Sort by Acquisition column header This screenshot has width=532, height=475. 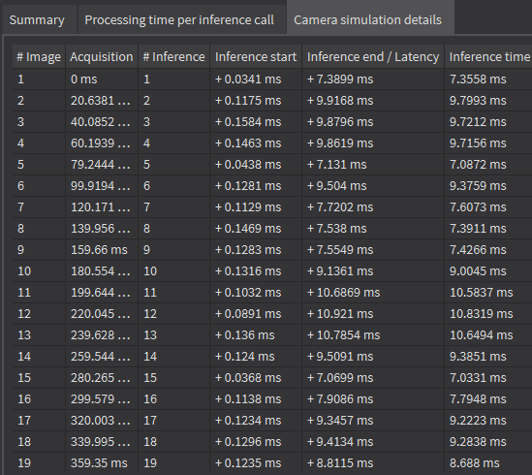pos(102,56)
